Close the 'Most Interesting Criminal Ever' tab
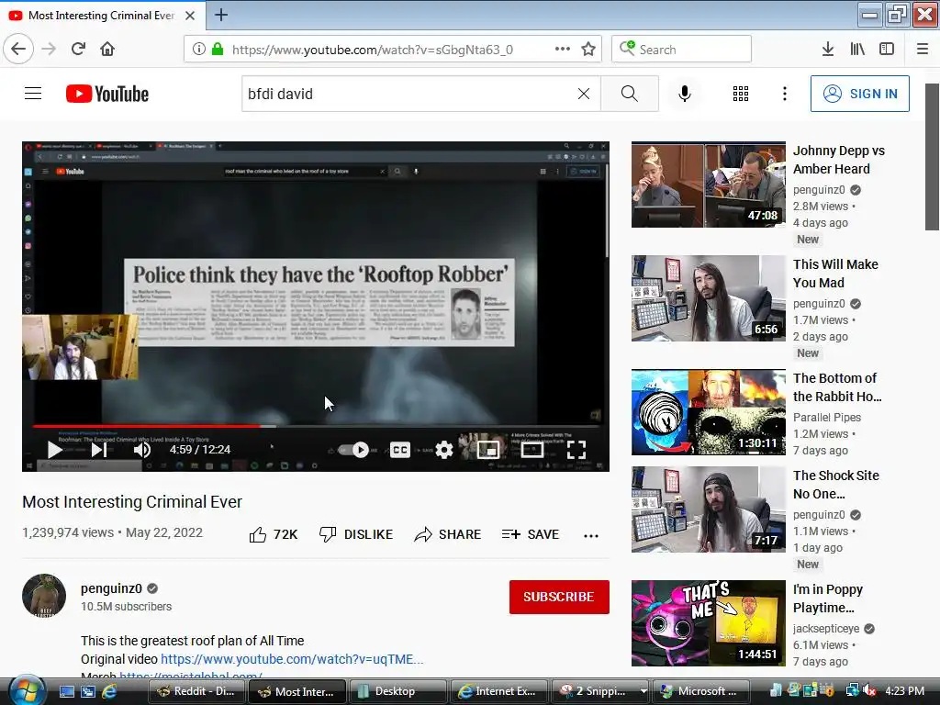The image size is (940, 705). (x=190, y=16)
